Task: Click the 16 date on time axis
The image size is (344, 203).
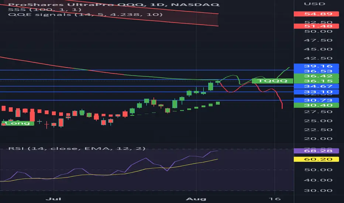Action: coord(275,199)
